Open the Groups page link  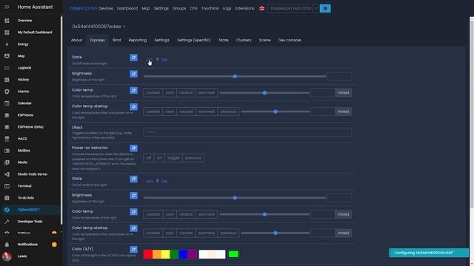pyautogui.click(x=179, y=8)
